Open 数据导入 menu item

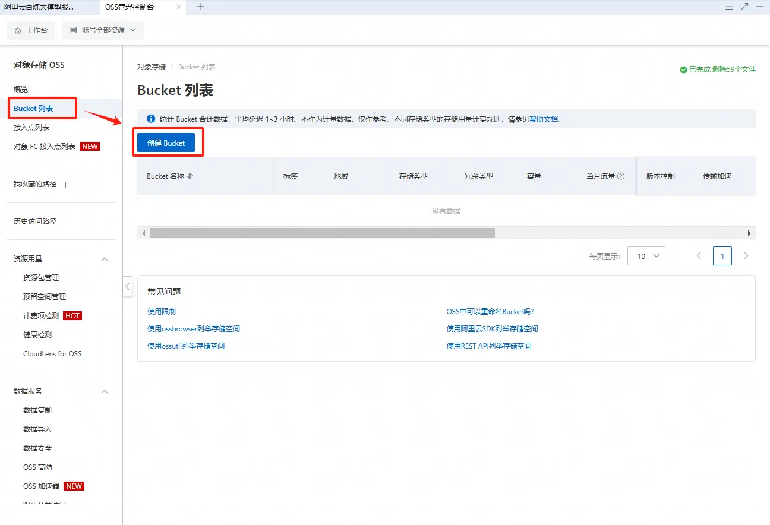tap(37, 429)
